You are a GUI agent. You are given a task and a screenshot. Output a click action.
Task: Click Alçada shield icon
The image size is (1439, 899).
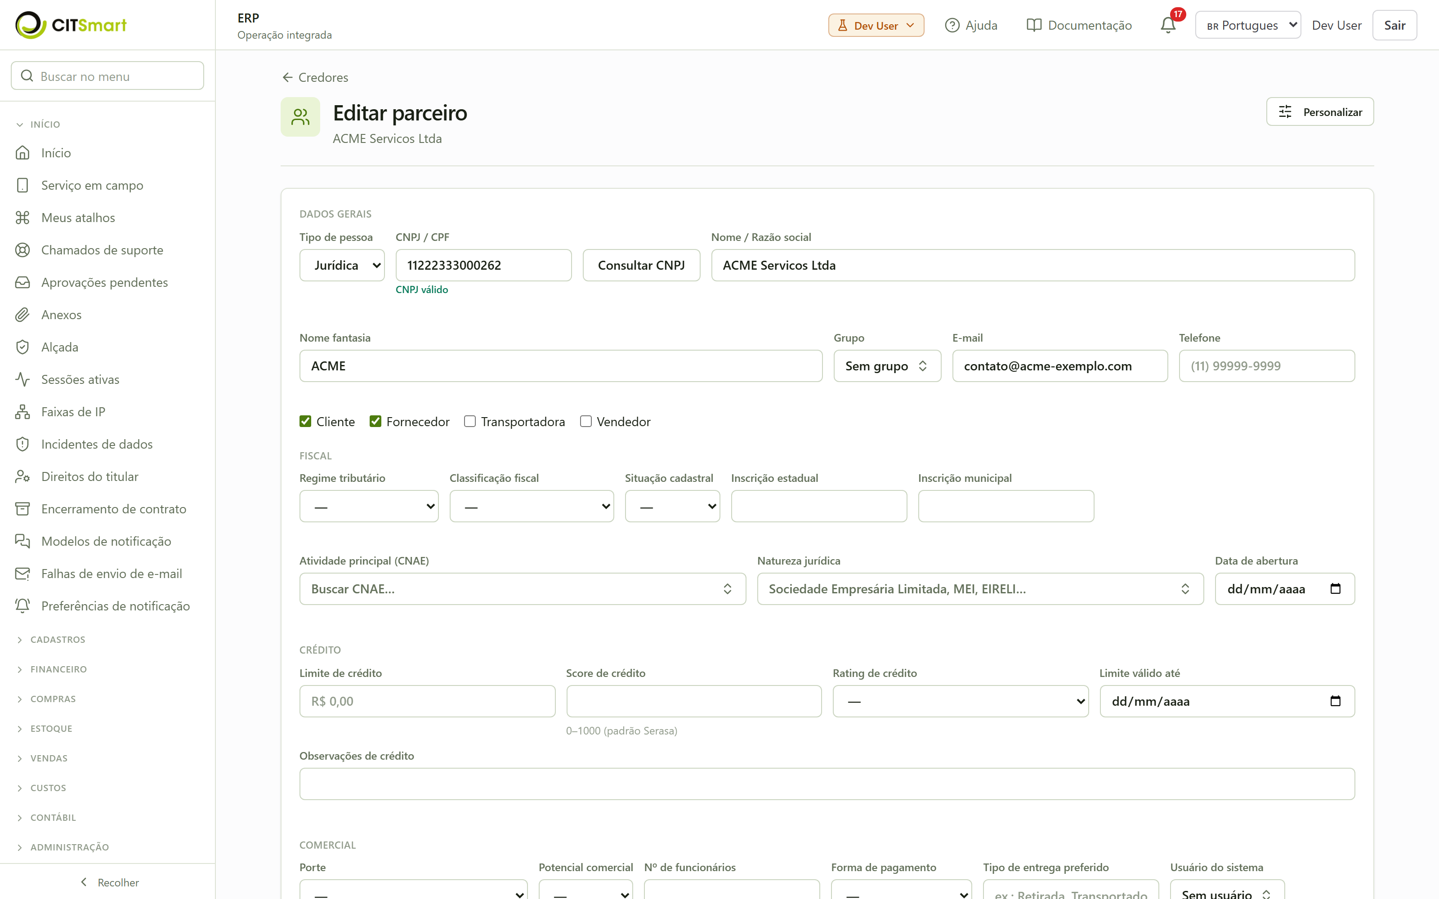pos(22,347)
